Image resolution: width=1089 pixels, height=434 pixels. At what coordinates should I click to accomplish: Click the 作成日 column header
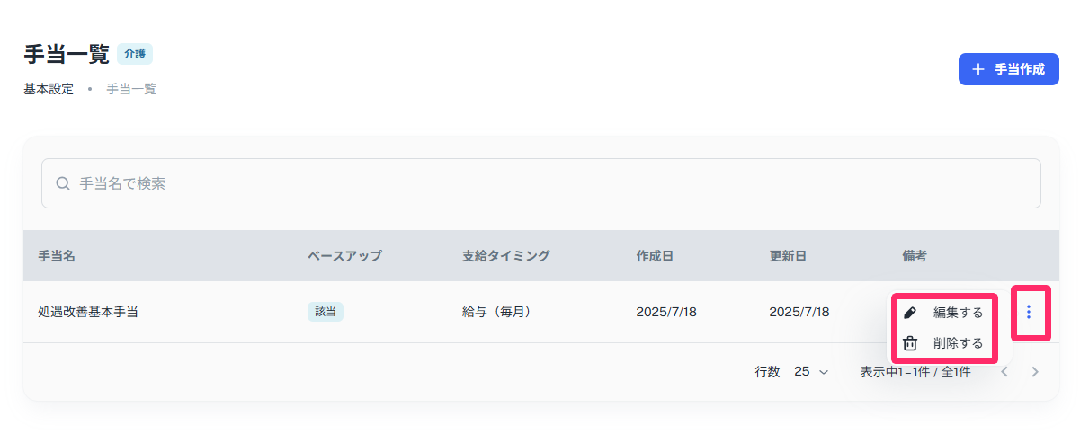(655, 256)
